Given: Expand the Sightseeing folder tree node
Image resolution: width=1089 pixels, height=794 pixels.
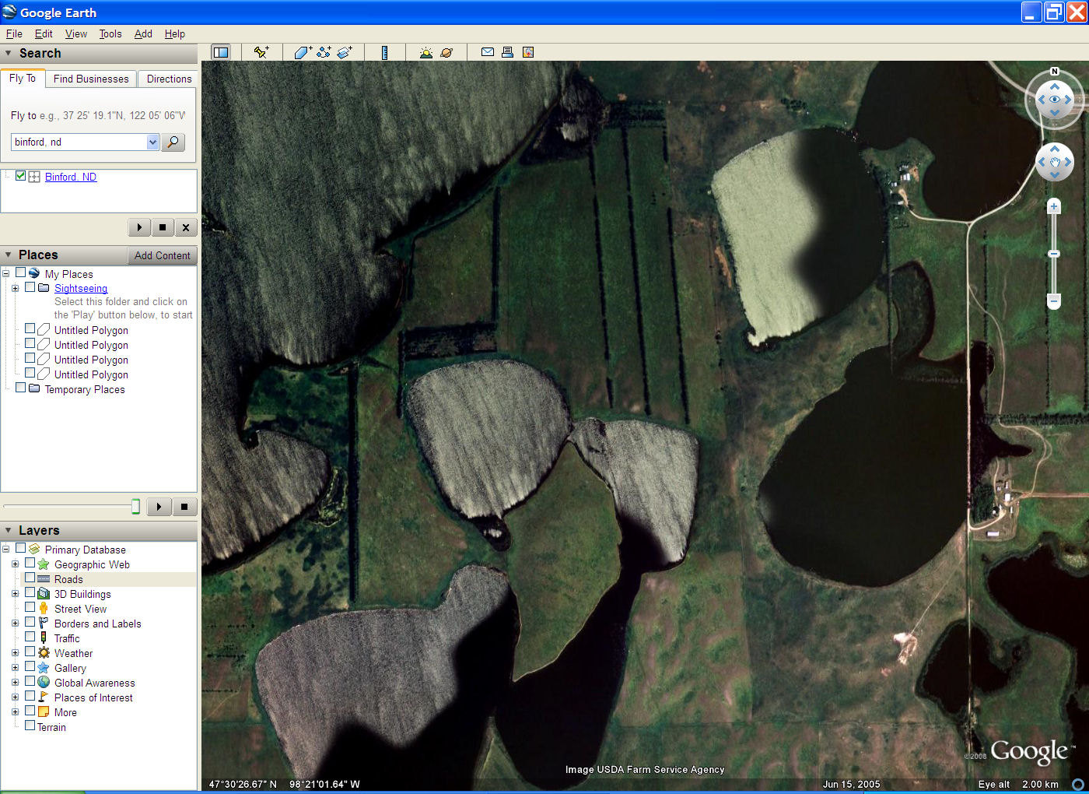Looking at the screenshot, I should tap(15, 288).
